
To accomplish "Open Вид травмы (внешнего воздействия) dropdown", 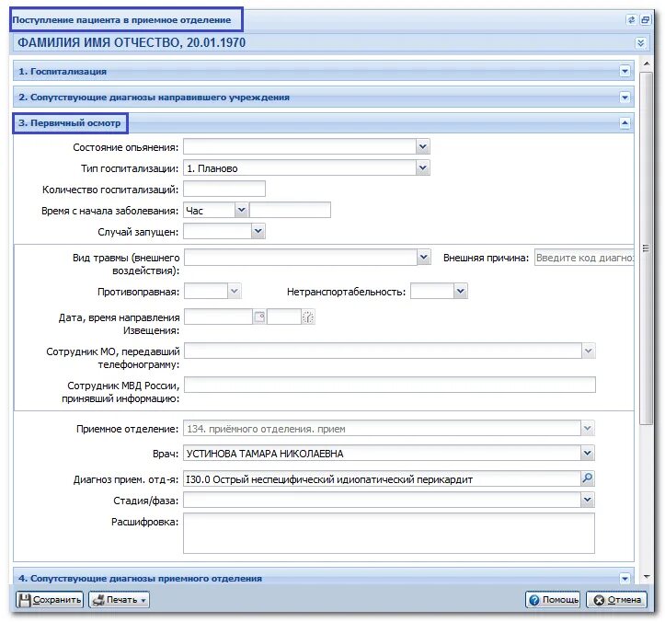I will (424, 257).
